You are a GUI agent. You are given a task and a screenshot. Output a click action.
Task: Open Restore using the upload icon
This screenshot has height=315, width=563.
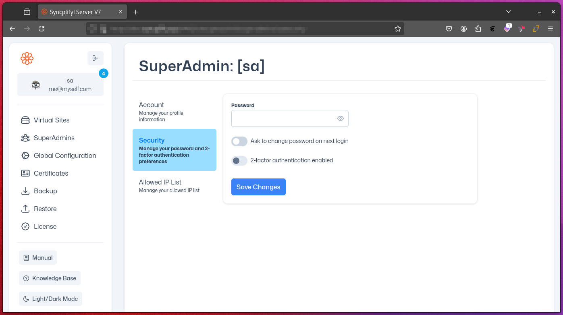25,209
